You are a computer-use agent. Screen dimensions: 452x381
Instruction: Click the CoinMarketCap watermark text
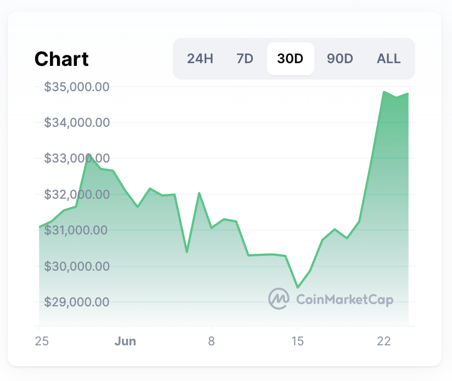tap(344, 299)
